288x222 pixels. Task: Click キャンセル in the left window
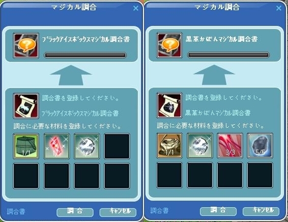[118, 212]
